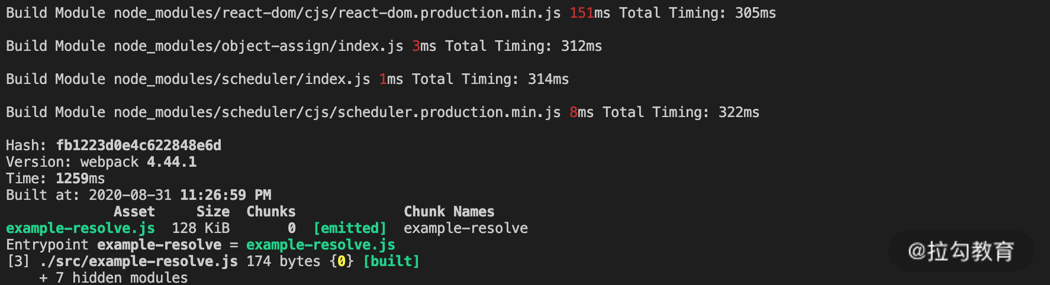Click the Time 1259ms value

(80, 179)
